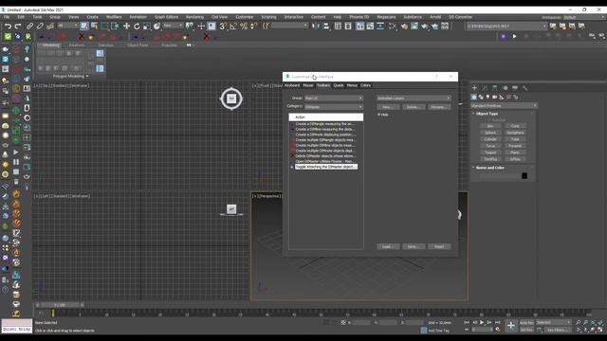This screenshot has width=607, height=341.
Task: Toggle the Hide checkbox in Customize dialog
Action: click(379, 115)
